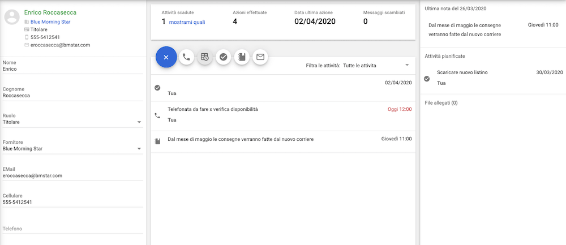Open 'Telefonata da fare x verifica disponibilità' activity
Screen dimensions: 566x245
pos(213,109)
